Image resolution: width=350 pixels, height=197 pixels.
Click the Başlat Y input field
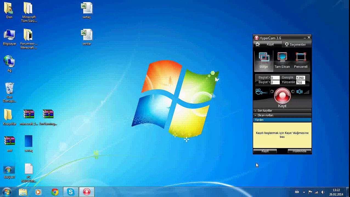tap(275, 82)
